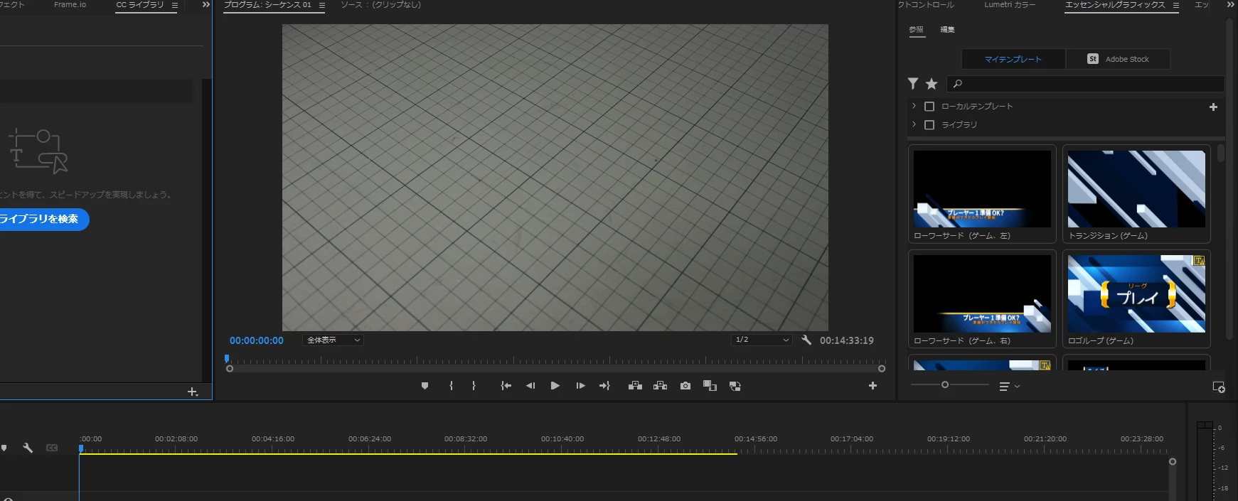Select the ロゴループ (ゲーム) template
1238x501 pixels.
[x=1136, y=299]
